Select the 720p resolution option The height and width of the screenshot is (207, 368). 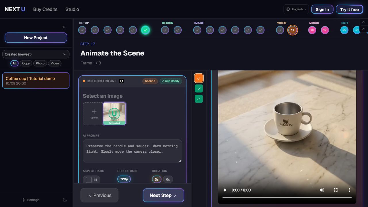pyautogui.click(x=124, y=179)
